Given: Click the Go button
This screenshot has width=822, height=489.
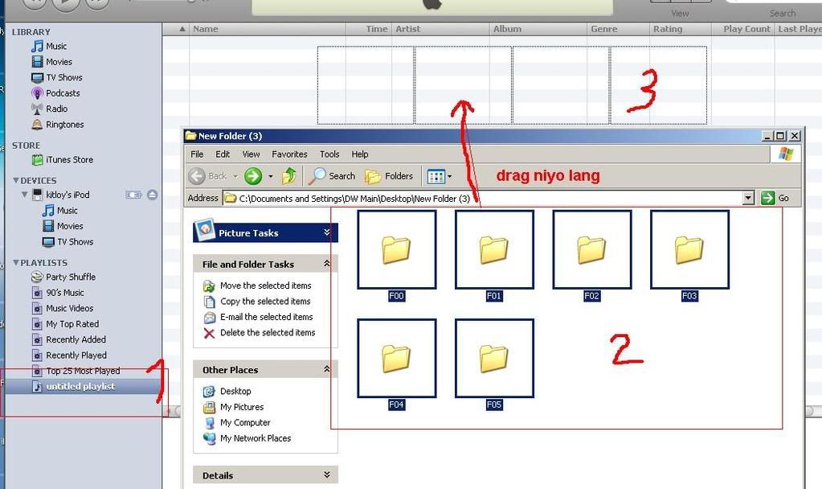Looking at the screenshot, I should coord(775,198).
